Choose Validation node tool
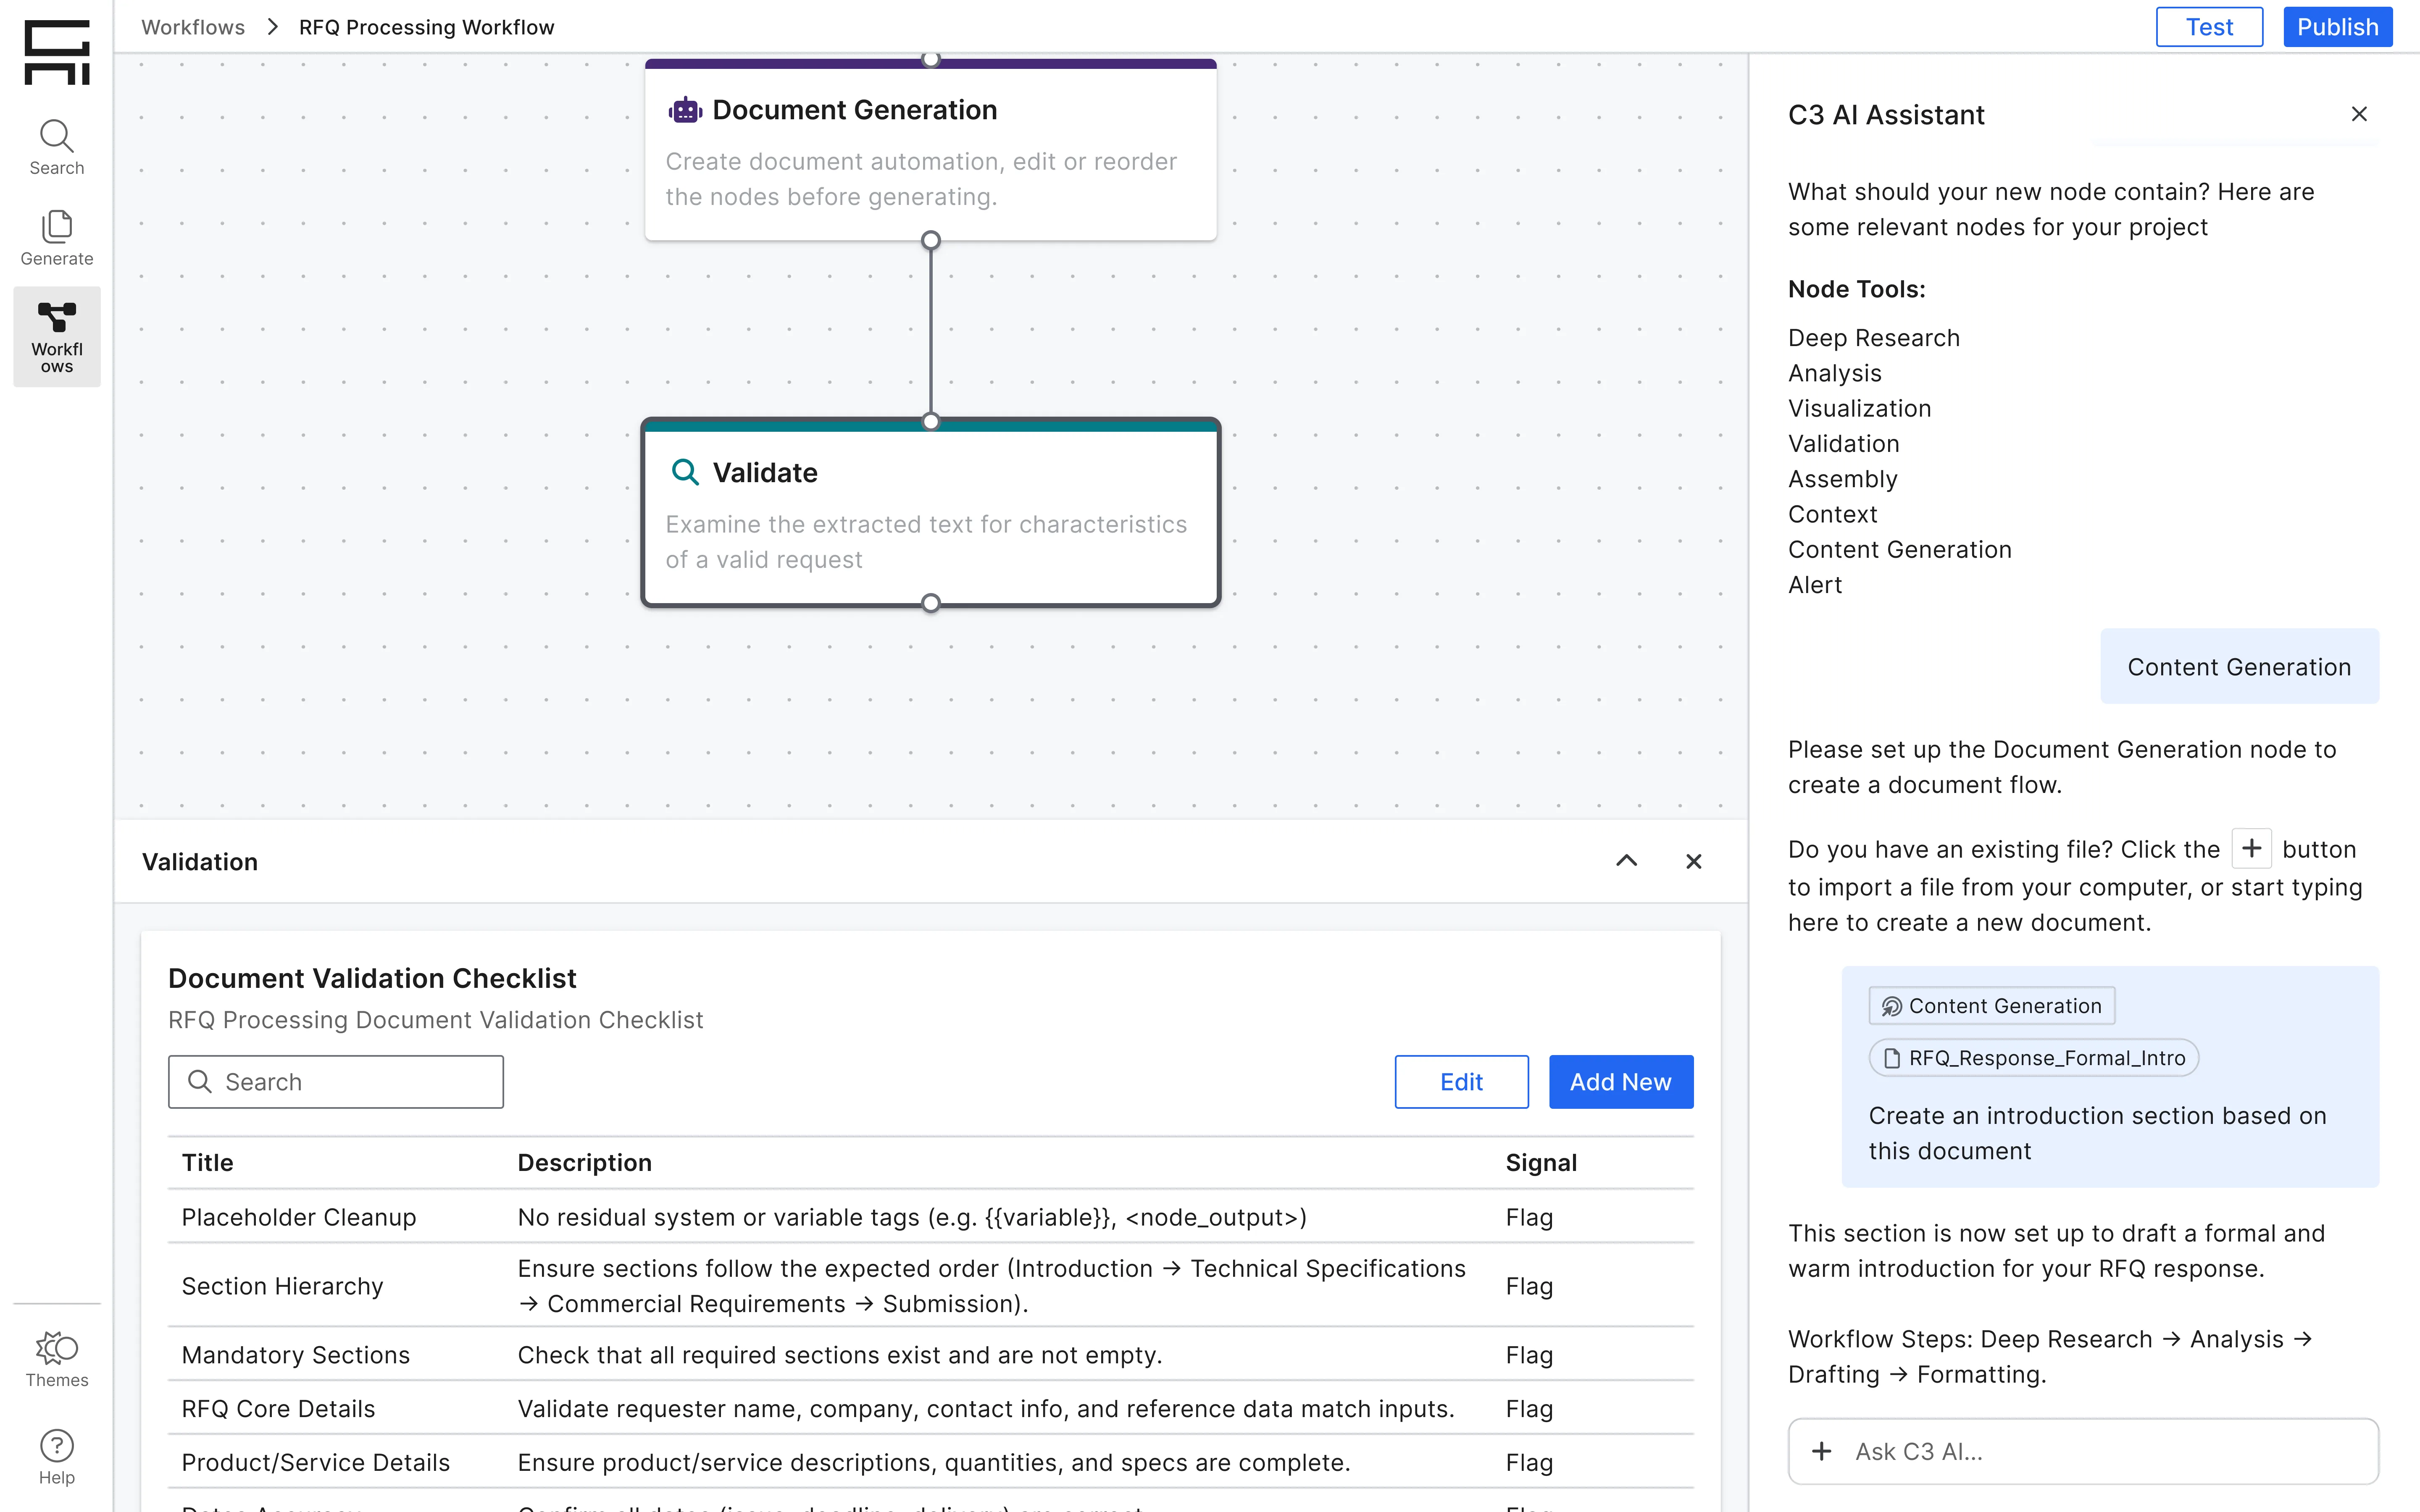2420x1512 pixels. (x=1843, y=443)
